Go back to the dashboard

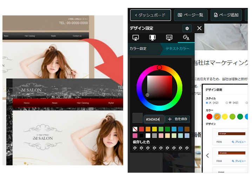coord(151,15)
